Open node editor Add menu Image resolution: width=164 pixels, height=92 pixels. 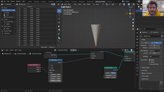(x=16, y=50)
